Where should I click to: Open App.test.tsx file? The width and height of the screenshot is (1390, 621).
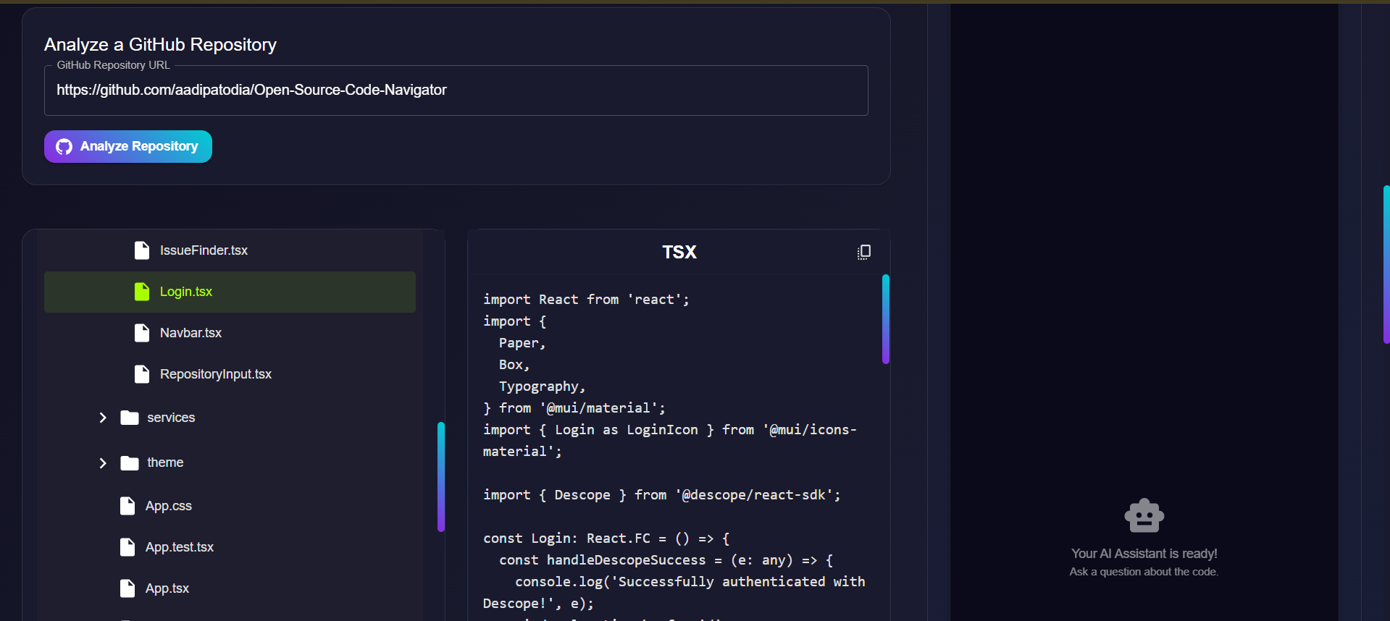pyautogui.click(x=230, y=547)
